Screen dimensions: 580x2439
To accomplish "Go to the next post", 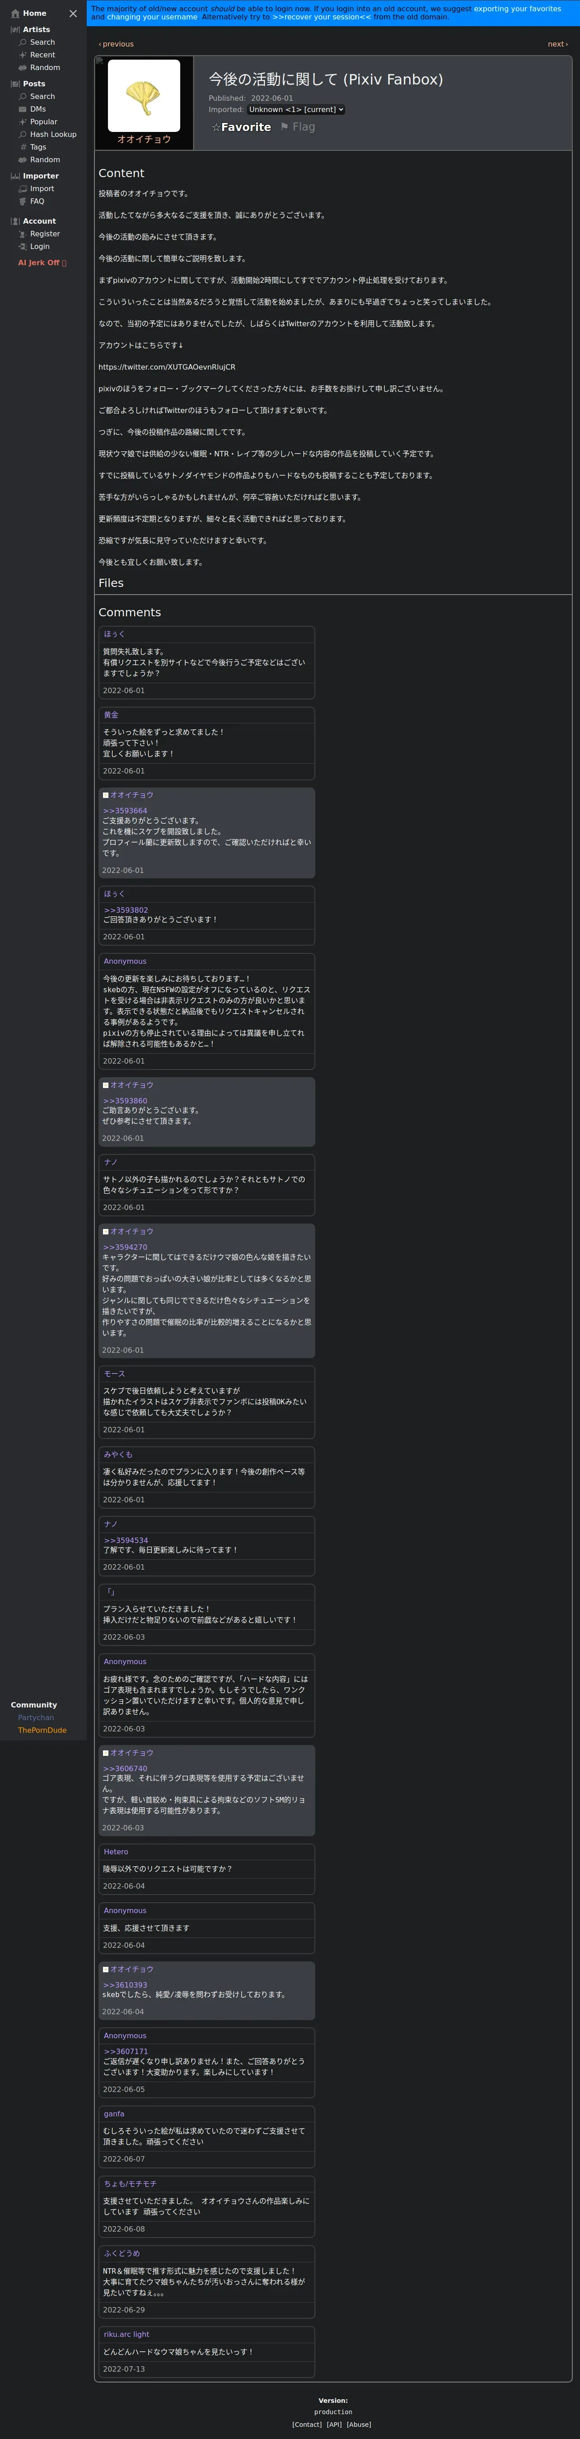I will click(x=557, y=44).
